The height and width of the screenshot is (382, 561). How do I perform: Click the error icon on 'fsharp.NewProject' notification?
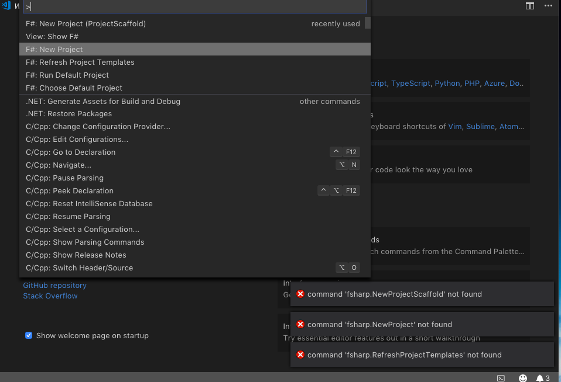(x=300, y=324)
